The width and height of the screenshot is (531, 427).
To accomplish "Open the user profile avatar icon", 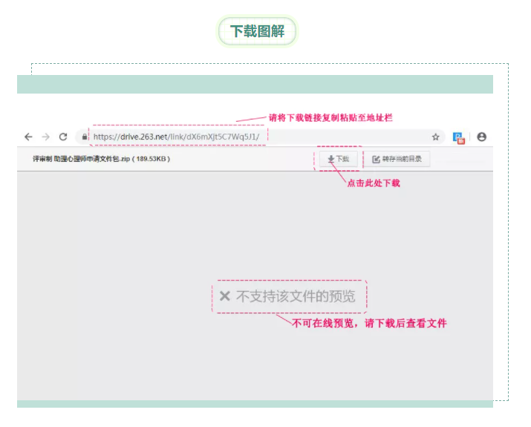I will [x=481, y=137].
